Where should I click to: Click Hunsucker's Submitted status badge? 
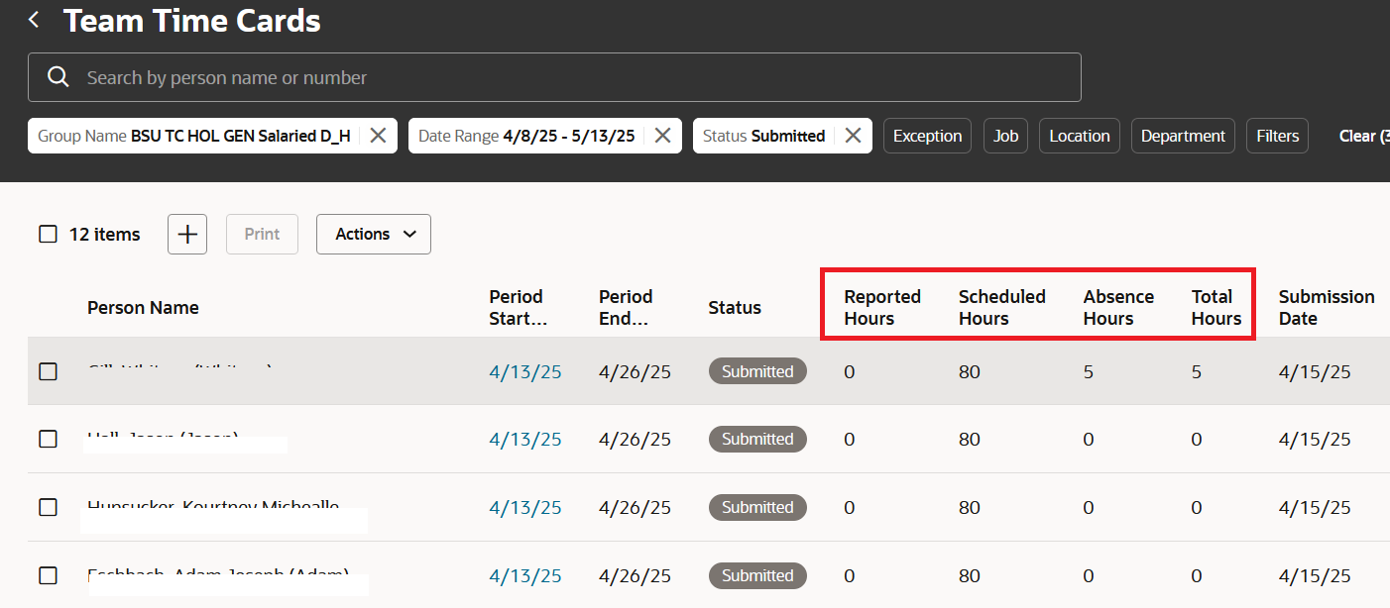(x=757, y=507)
